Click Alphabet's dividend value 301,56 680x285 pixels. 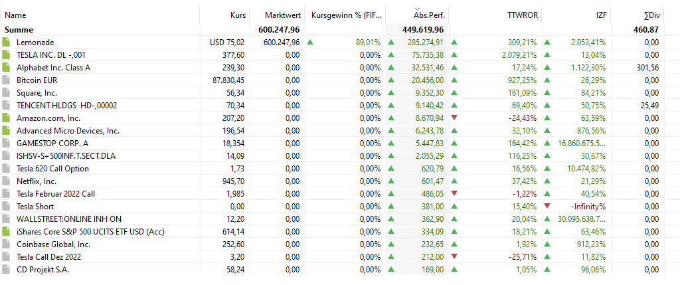coord(649,68)
